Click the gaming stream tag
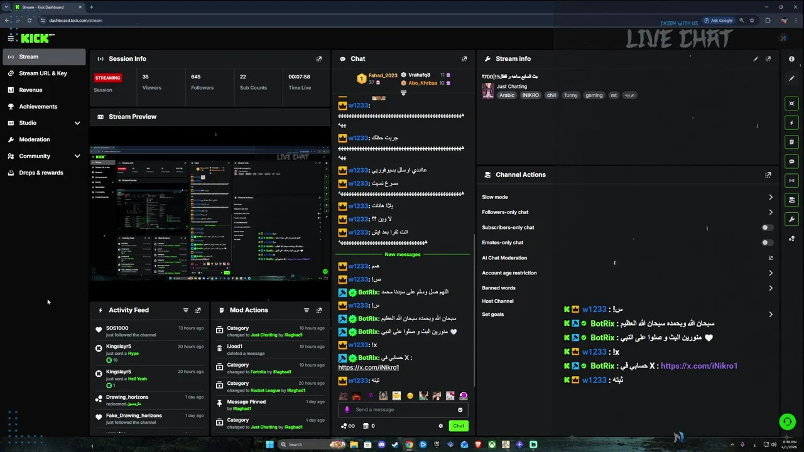Screen dimensions: 804x452 click(594, 95)
